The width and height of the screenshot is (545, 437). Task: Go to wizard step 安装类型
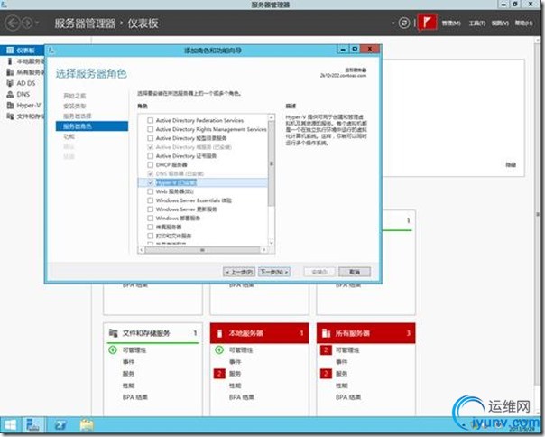pos(74,106)
